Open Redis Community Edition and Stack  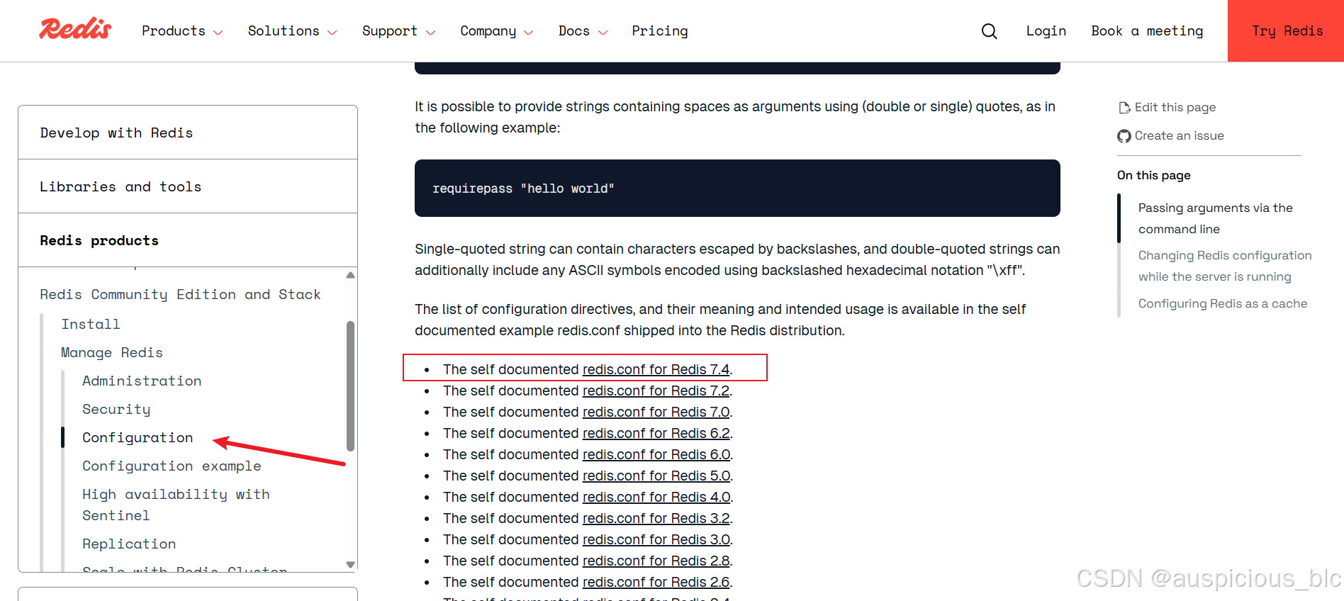(180, 294)
